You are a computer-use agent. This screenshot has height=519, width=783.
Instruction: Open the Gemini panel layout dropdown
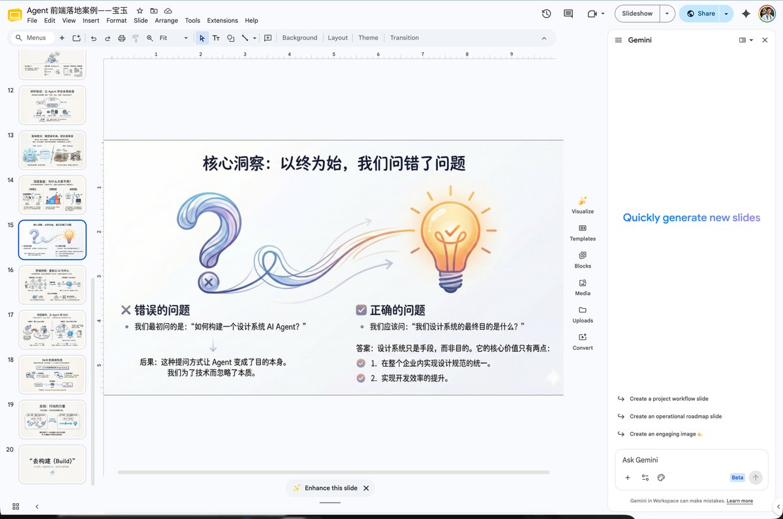click(746, 40)
